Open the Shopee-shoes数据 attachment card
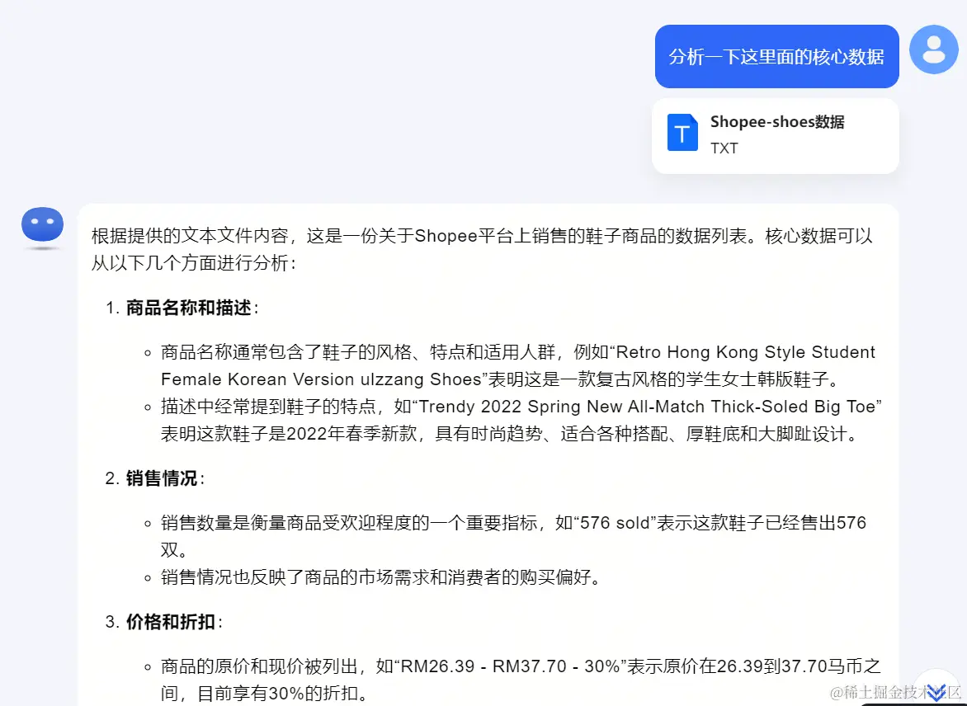967x706 pixels. tap(776, 135)
